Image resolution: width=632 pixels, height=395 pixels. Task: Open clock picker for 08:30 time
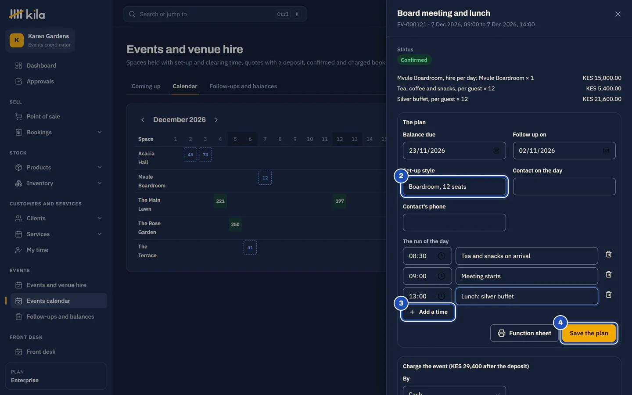pos(442,256)
